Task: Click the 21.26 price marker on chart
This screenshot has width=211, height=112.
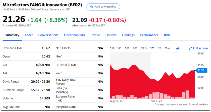Action: pyautogui.click(x=201, y=70)
